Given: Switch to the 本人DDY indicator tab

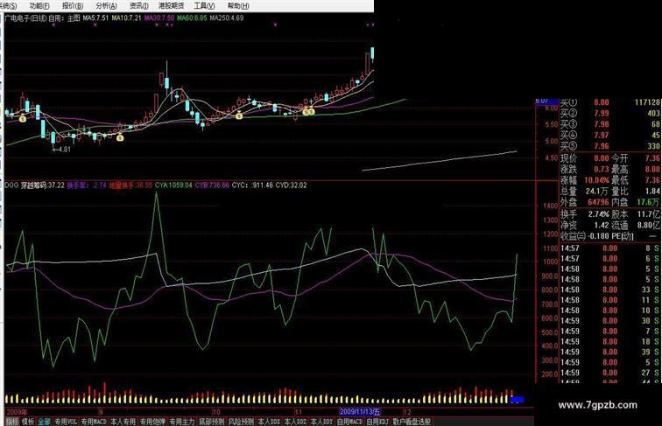Looking at the screenshot, I should (321, 422).
